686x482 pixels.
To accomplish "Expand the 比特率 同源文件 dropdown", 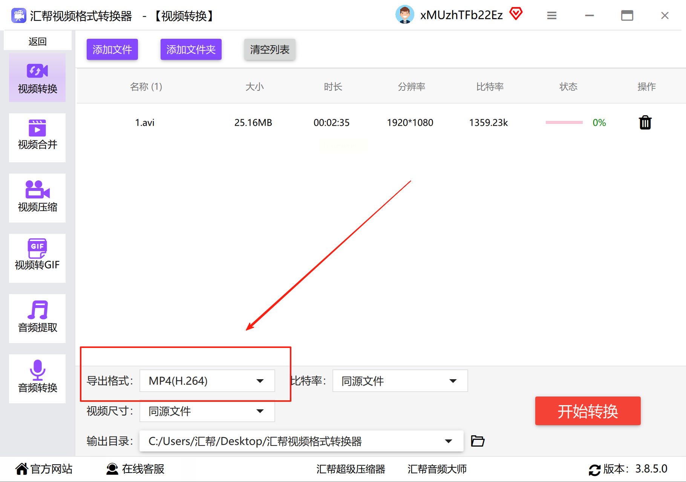I will click(x=400, y=381).
